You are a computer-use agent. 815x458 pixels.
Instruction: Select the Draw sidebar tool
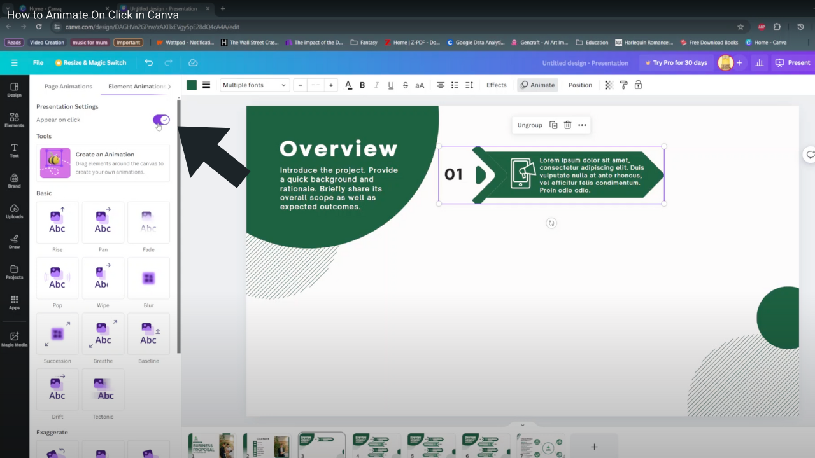coord(14,242)
